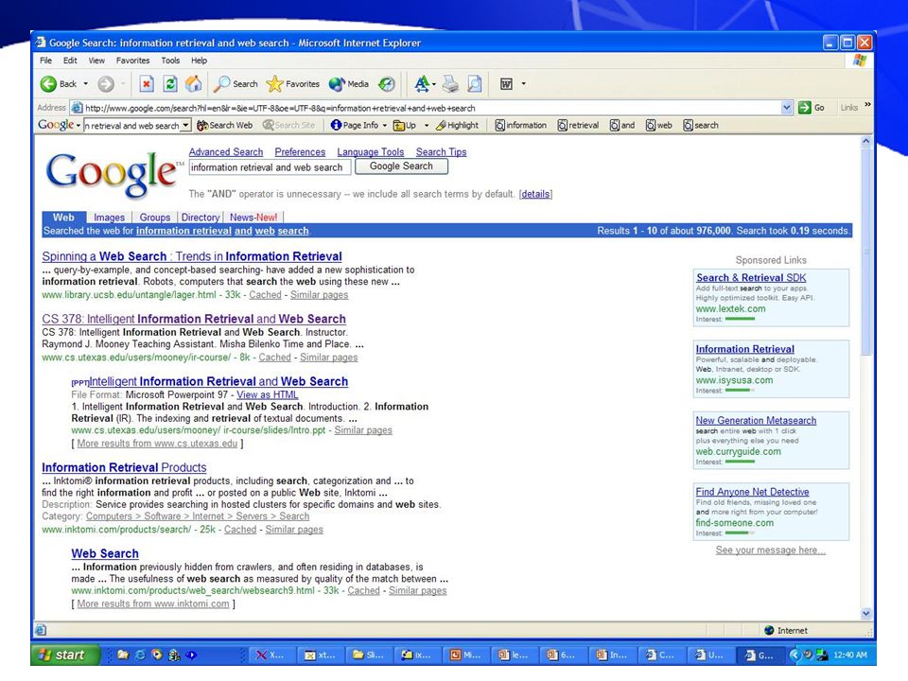This screenshot has height=681, width=908.
Task: Click inside the Google page search field
Action: 270,167
